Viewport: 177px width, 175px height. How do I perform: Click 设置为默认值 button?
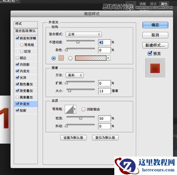73,138
